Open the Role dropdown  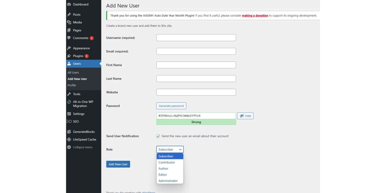pos(170,149)
